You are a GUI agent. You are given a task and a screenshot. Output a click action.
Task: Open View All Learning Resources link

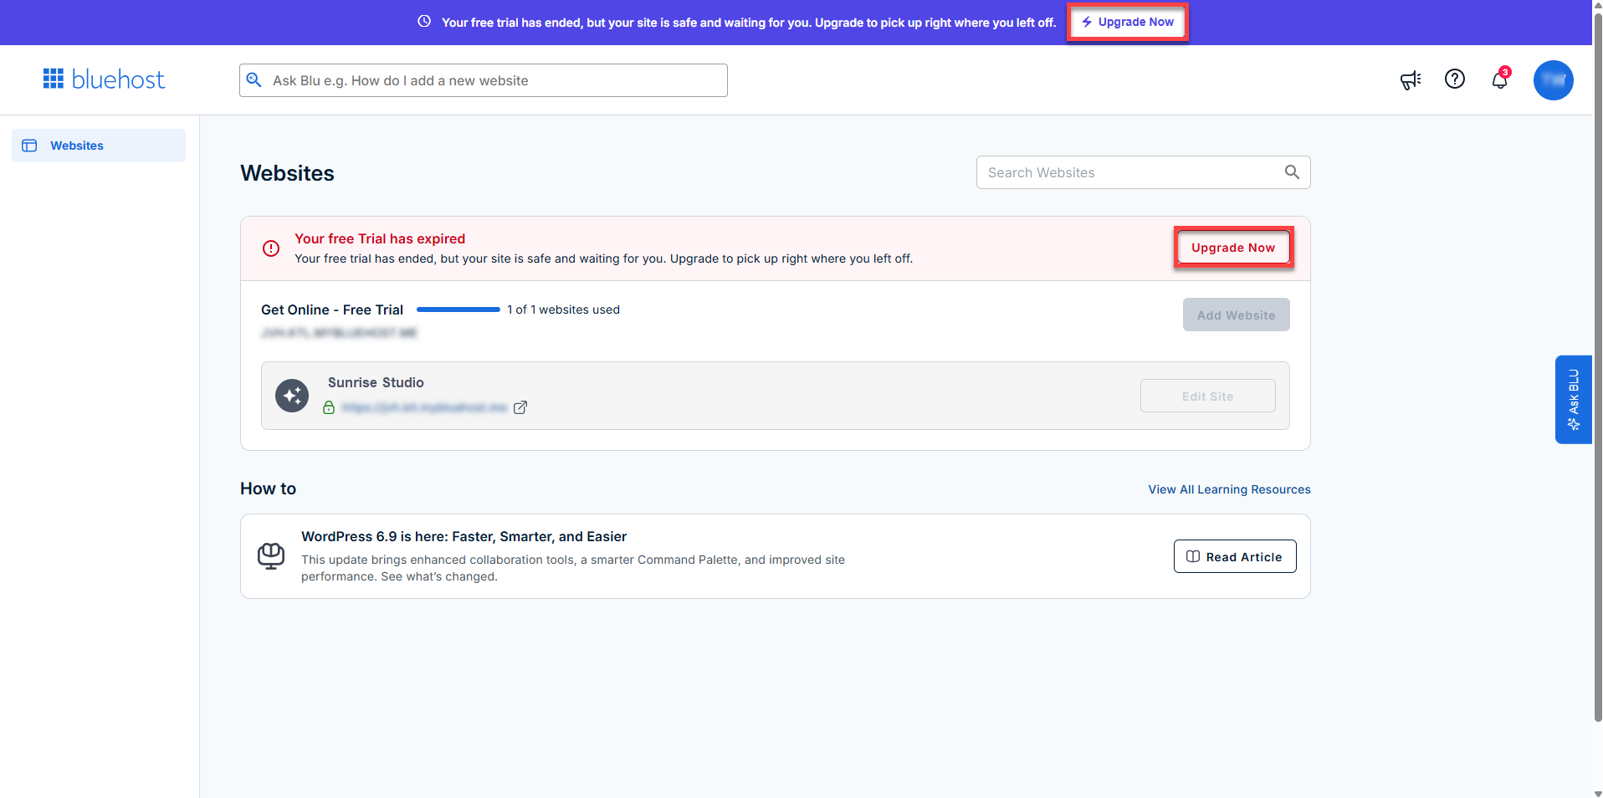[1229, 489]
